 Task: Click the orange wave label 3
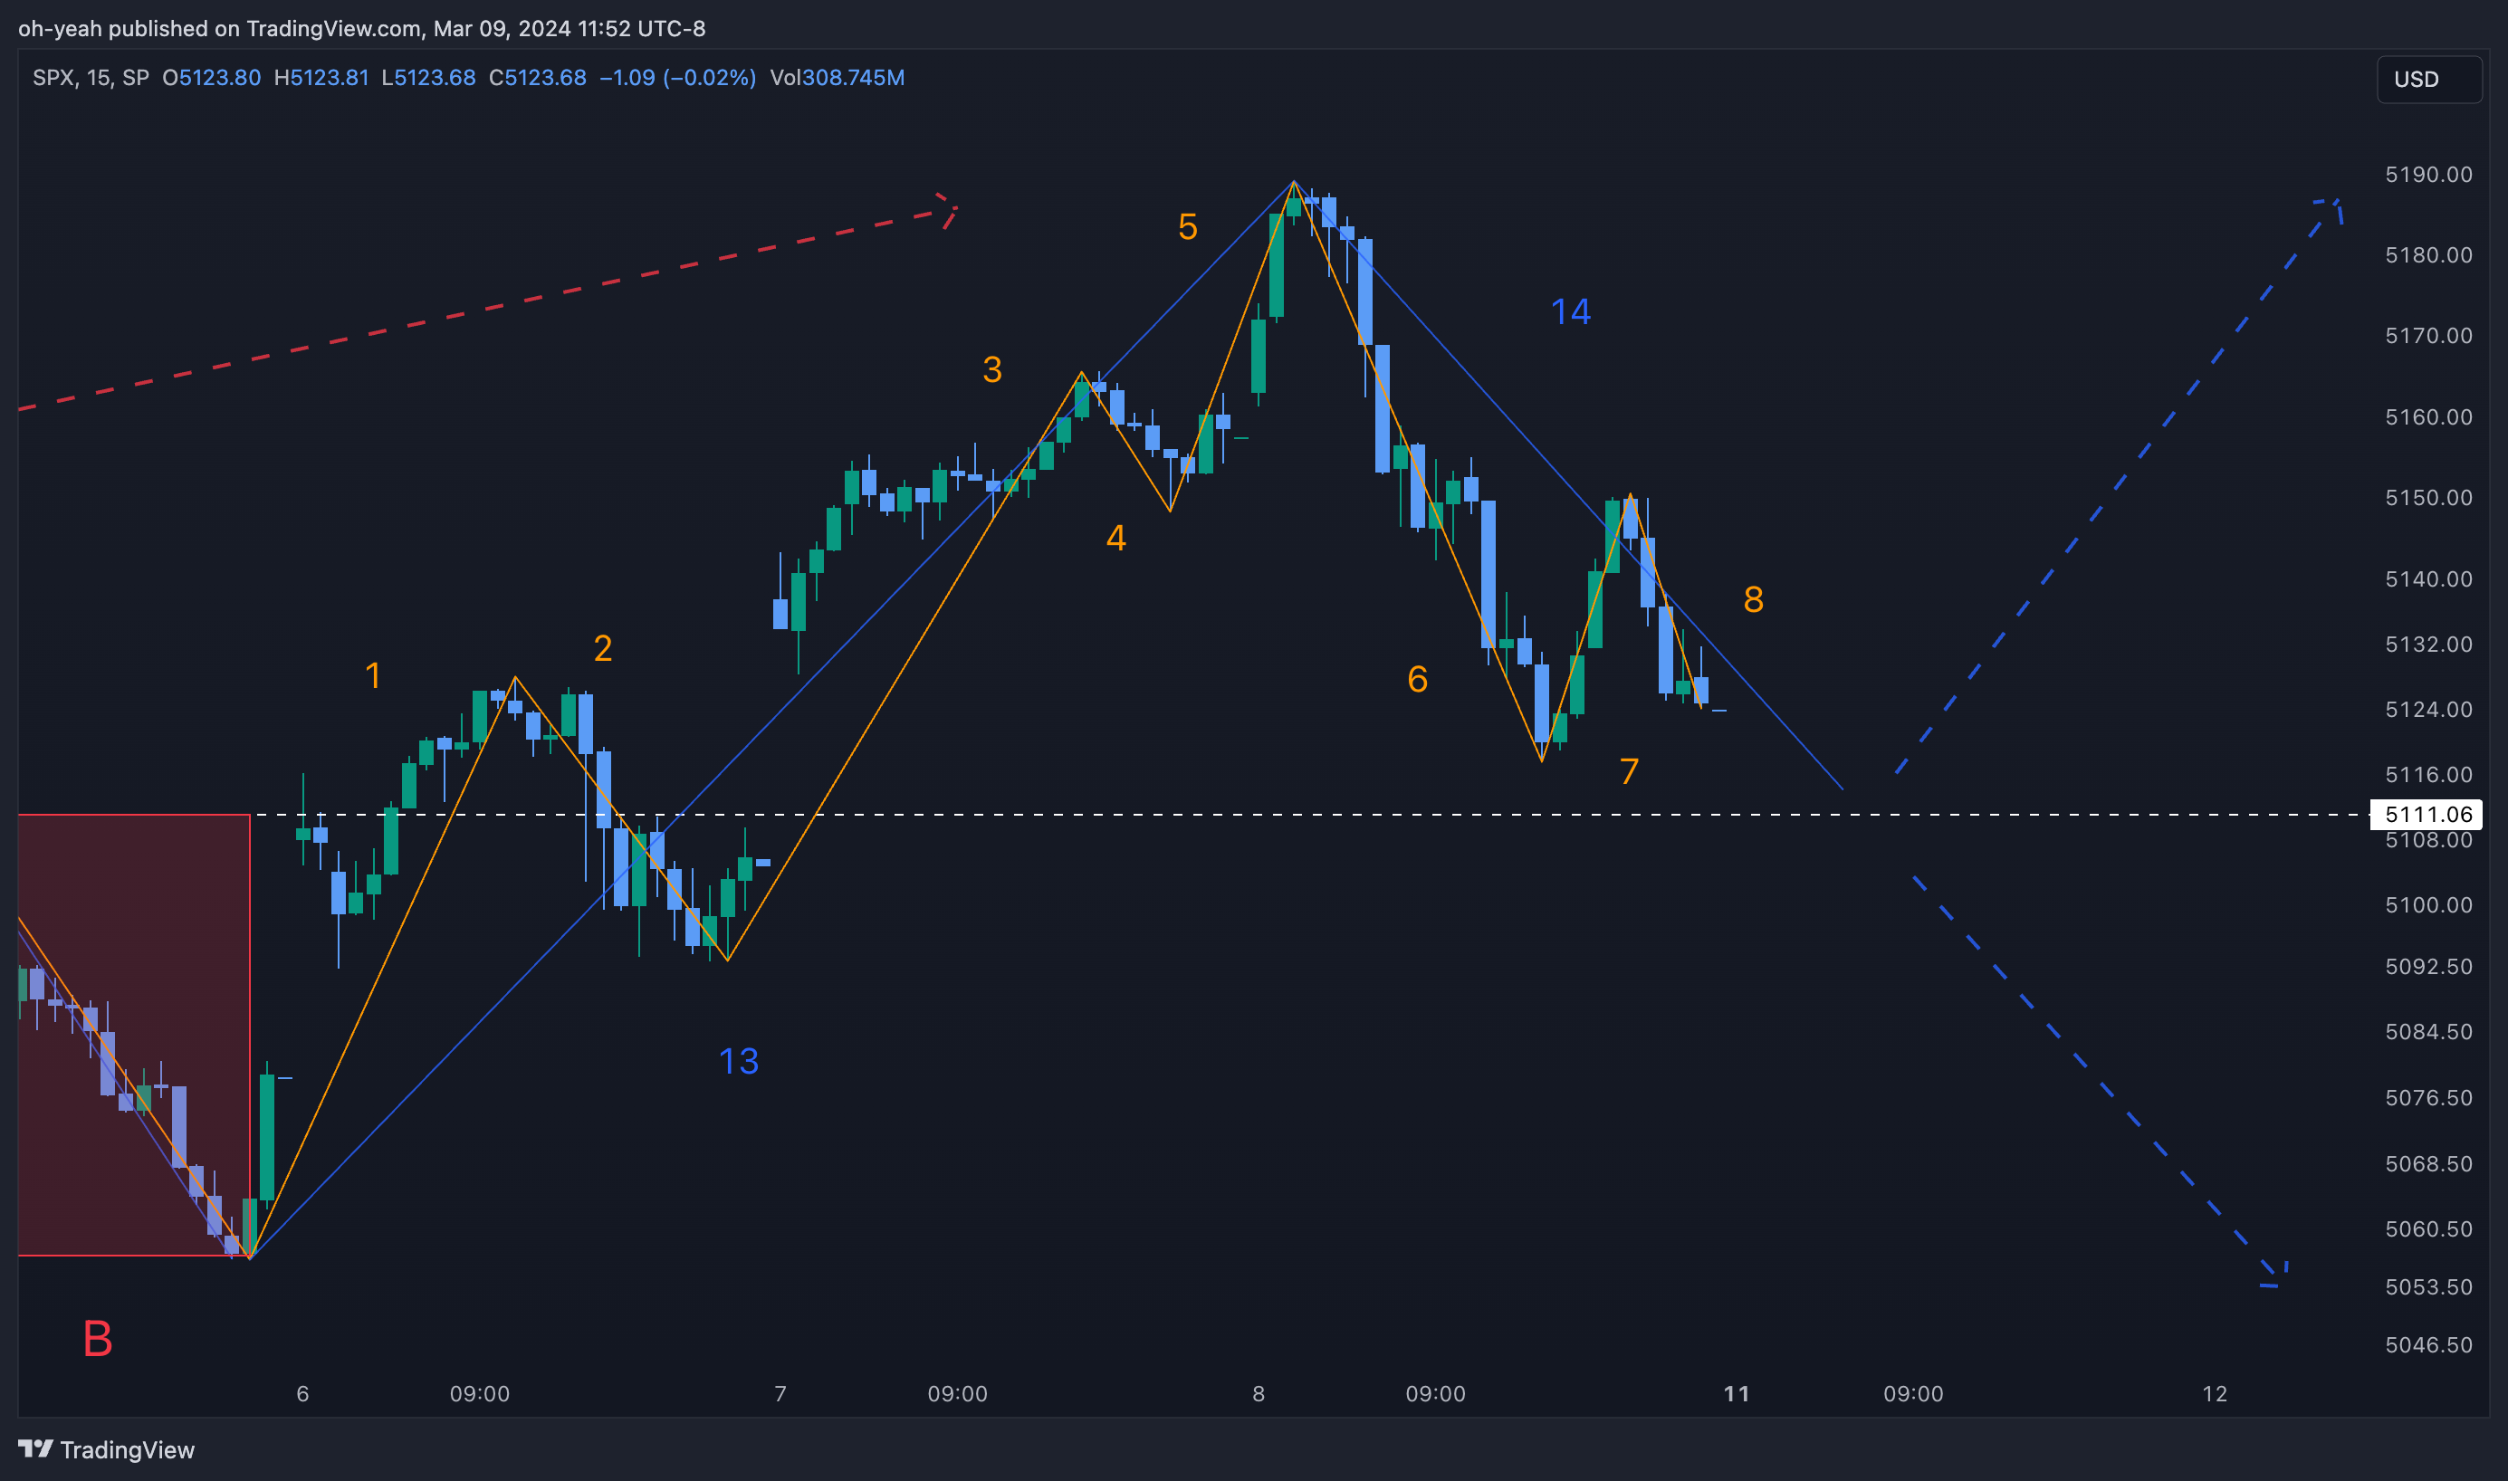click(x=991, y=370)
